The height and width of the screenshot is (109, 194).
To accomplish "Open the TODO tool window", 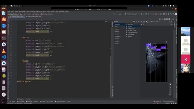I will tap(13, 101).
